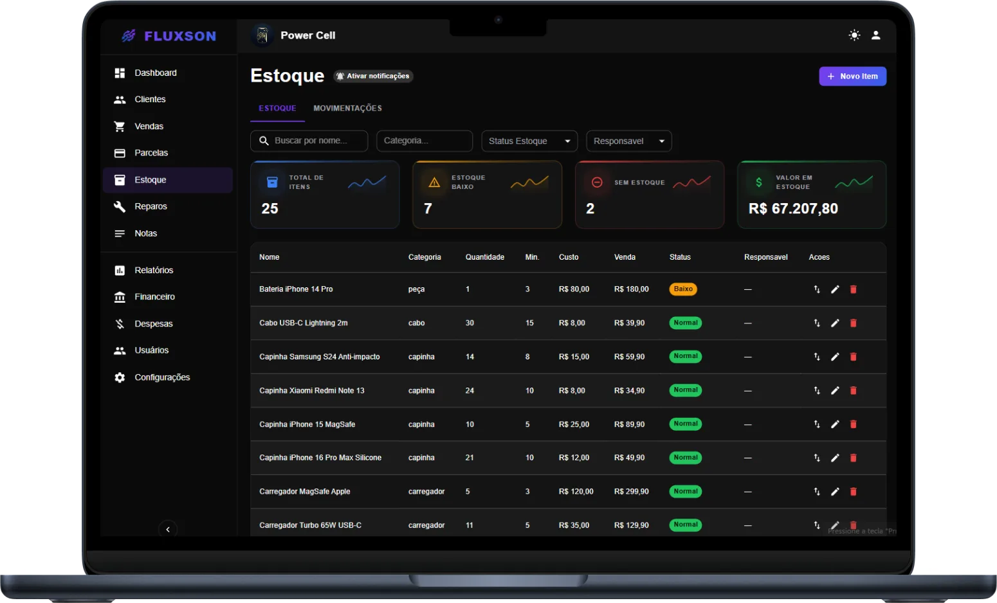Image resolution: width=997 pixels, height=603 pixels.
Task: Click the Categoria filter field
Action: (425, 141)
